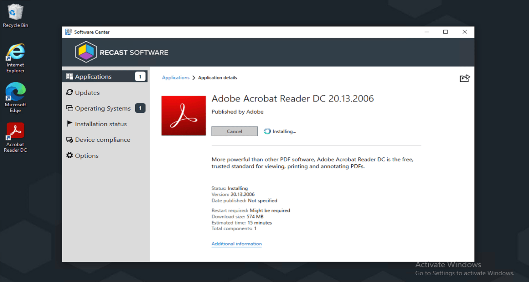Click the Software Center title bar icon
Viewport: 529px width, 282px height.
click(x=68, y=32)
